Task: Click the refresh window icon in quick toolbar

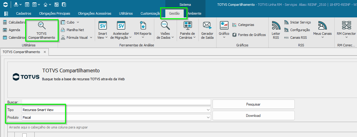Action: [x=34, y=4]
